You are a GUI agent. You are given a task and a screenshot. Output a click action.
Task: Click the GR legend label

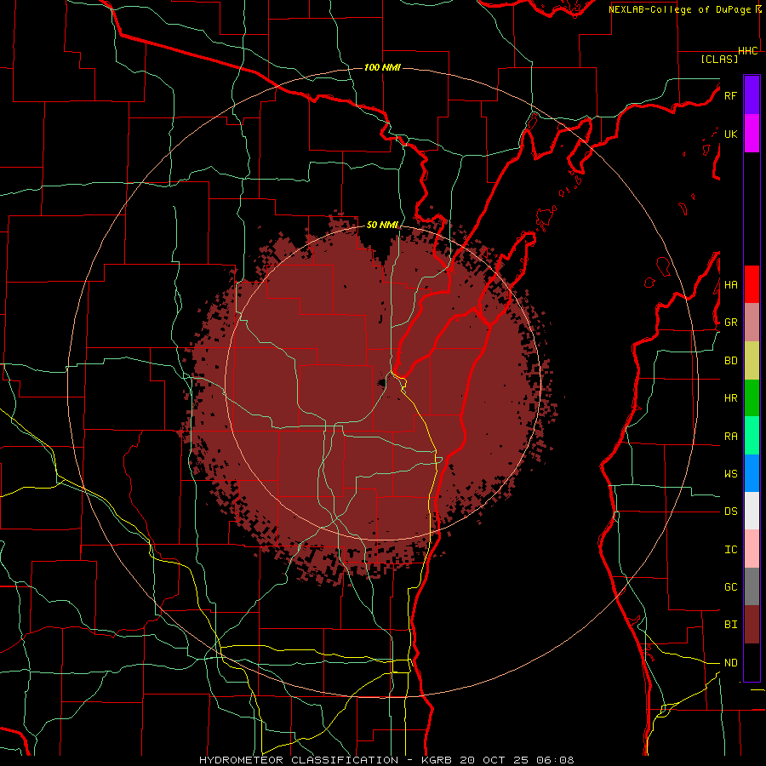730,323
